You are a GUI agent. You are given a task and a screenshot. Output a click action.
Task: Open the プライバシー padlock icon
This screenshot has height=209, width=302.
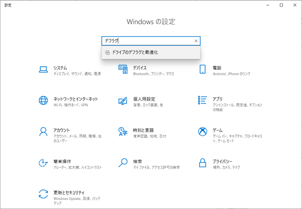(x=202, y=163)
